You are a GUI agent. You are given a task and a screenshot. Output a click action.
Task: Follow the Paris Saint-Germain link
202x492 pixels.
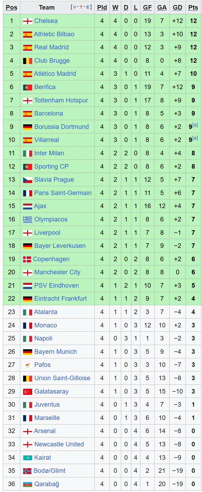[x=63, y=193]
